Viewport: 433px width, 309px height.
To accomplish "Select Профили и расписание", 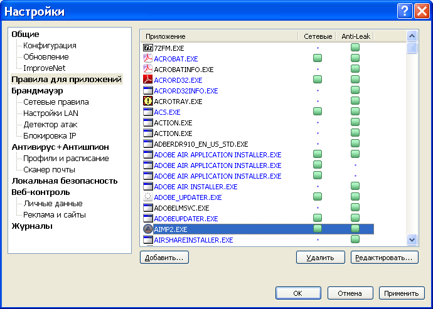I will tap(66, 159).
